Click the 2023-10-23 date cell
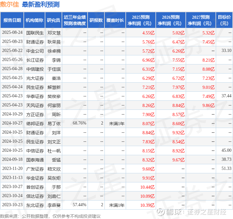Screen dimensions: 233x219 pos(12,205)
